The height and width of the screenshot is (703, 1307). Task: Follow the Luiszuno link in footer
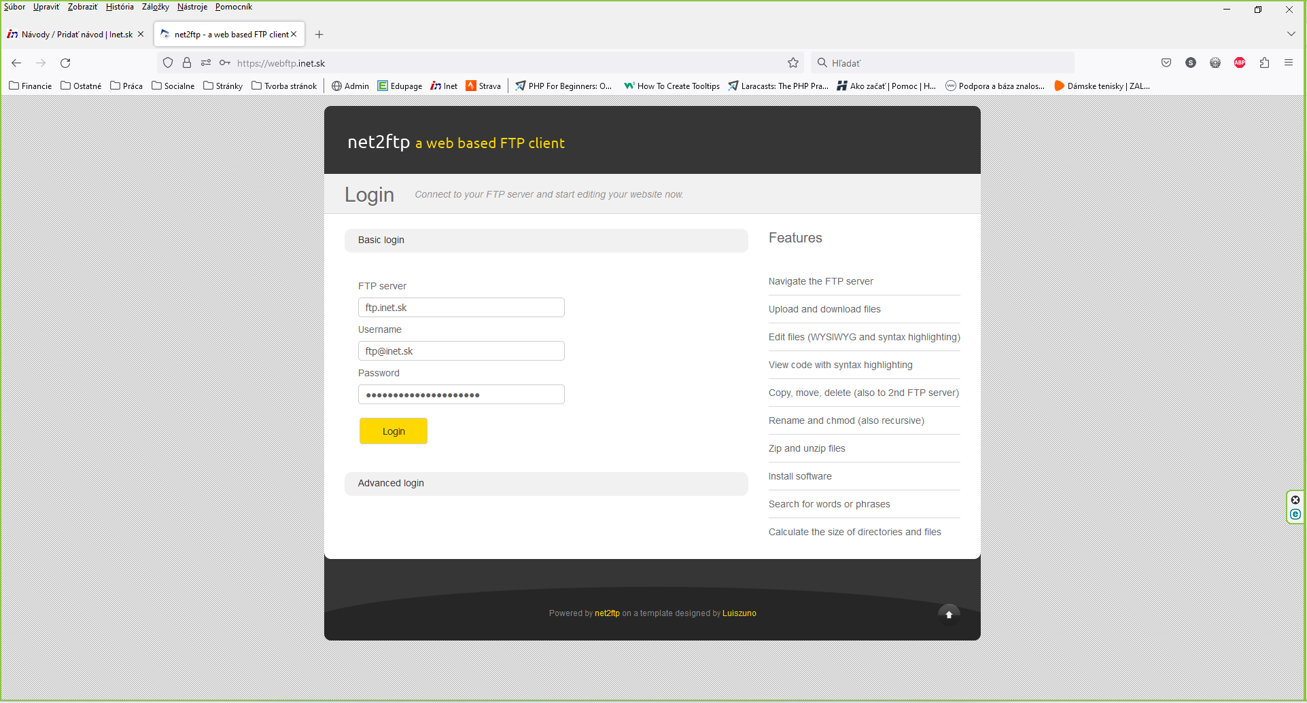(739, 613)
